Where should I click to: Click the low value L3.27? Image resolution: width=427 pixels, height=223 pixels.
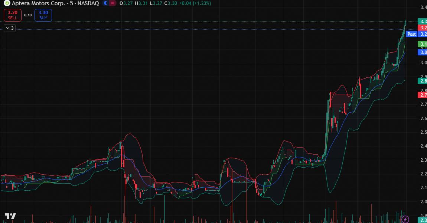156,3
